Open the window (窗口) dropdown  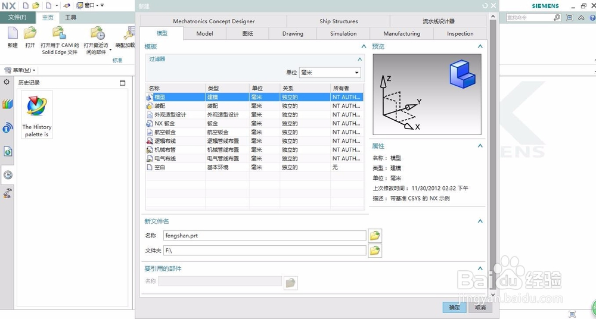89,5
